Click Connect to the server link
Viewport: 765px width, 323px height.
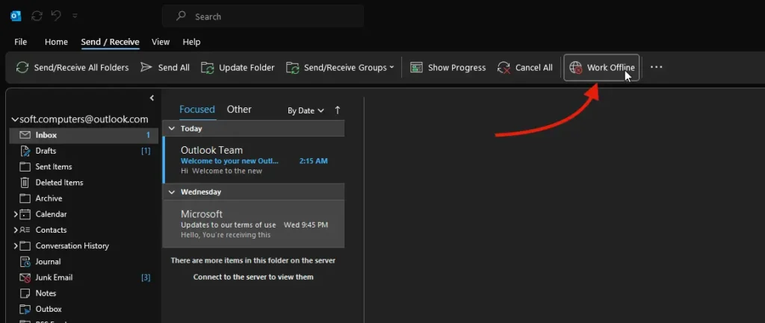coord(253,277)
